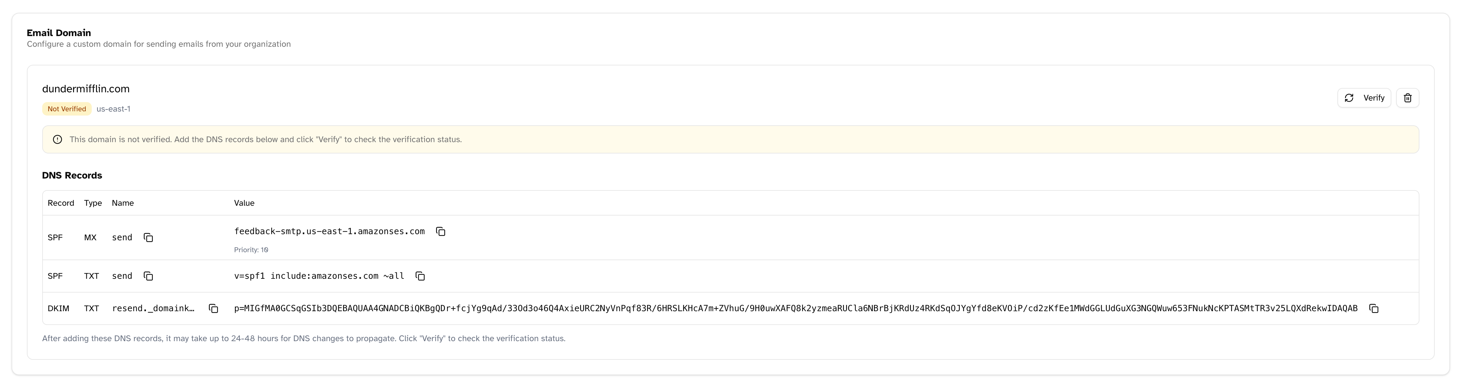Image resolution: width=1461 pixels, height=387 pixels.
Task: Click the Priority: 10 label
Action: pos(251,249)
